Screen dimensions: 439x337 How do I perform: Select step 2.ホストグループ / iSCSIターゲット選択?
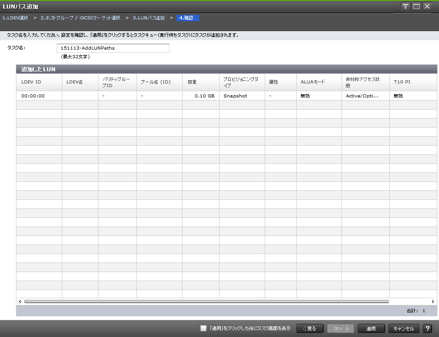(80, 18)
